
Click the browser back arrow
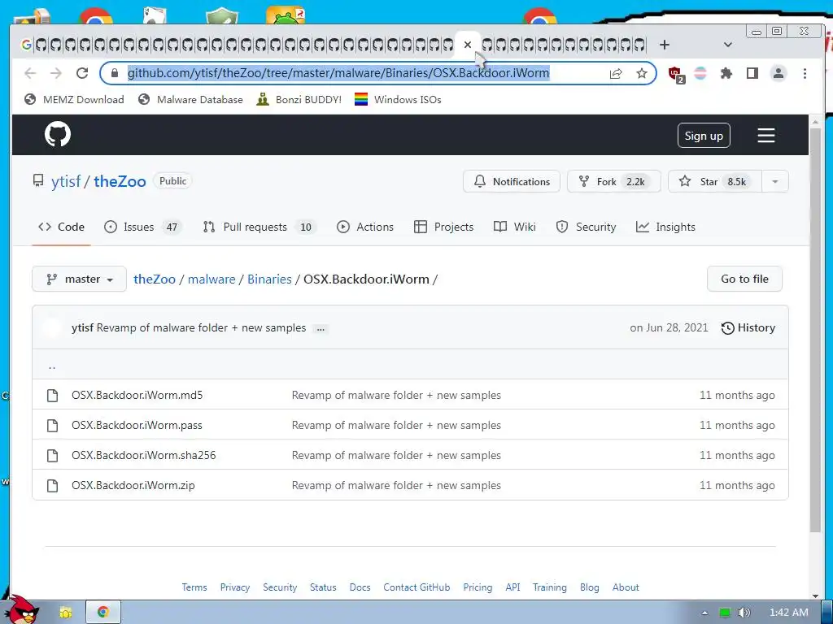tap(30, 73)
